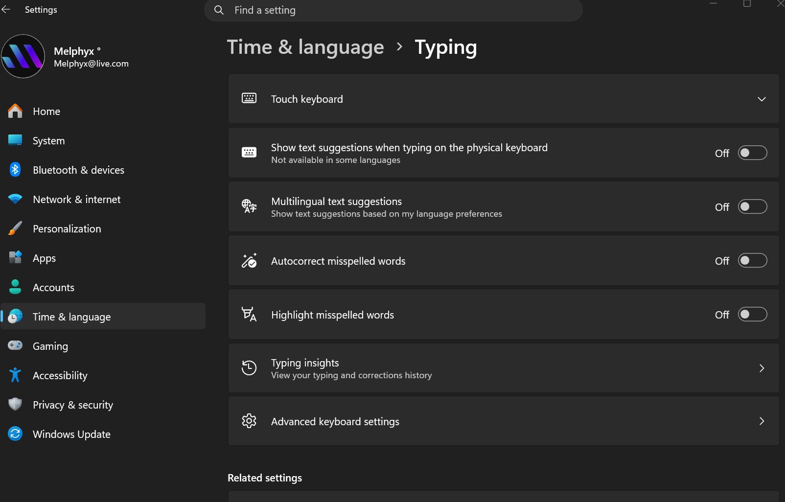Select the Time & language sidebar entry
785x502 pixels.
(x=103, y=316)
